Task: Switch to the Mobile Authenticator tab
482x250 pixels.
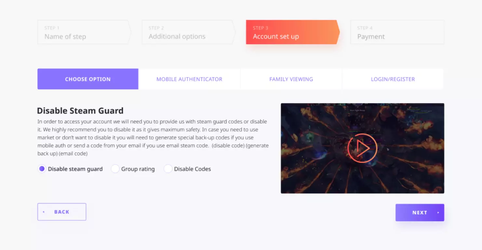Action: [189, 79]
